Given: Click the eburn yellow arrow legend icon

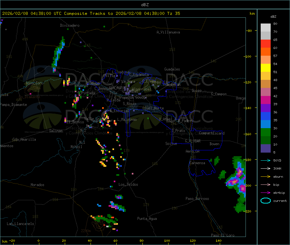Looking at the screenshot, I should (266, 177).
